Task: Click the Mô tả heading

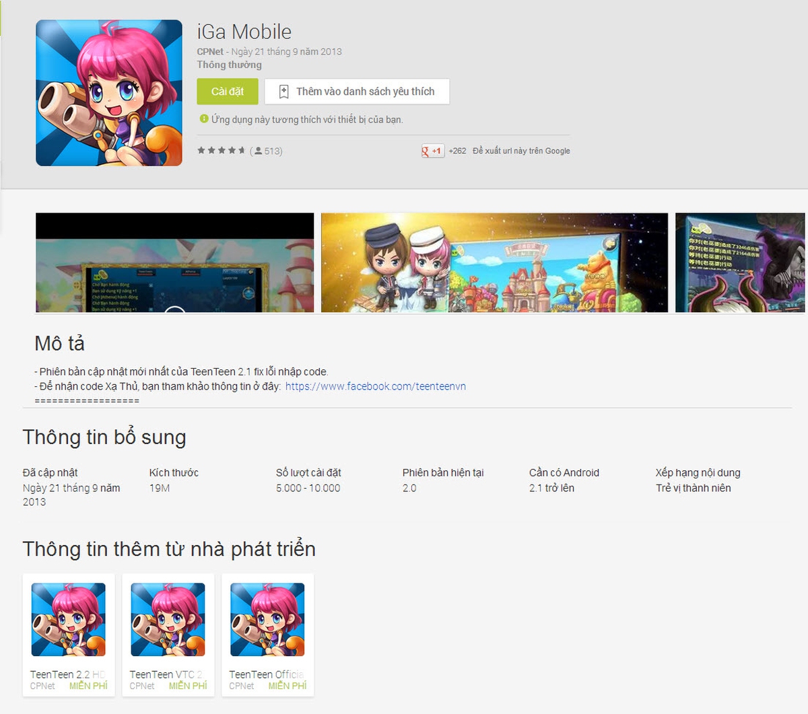Action: point(60,343)
